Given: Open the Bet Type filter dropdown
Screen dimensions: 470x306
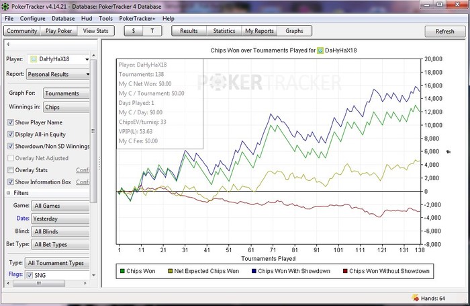Looking at the screenshot, I should (x=60, y=244).
